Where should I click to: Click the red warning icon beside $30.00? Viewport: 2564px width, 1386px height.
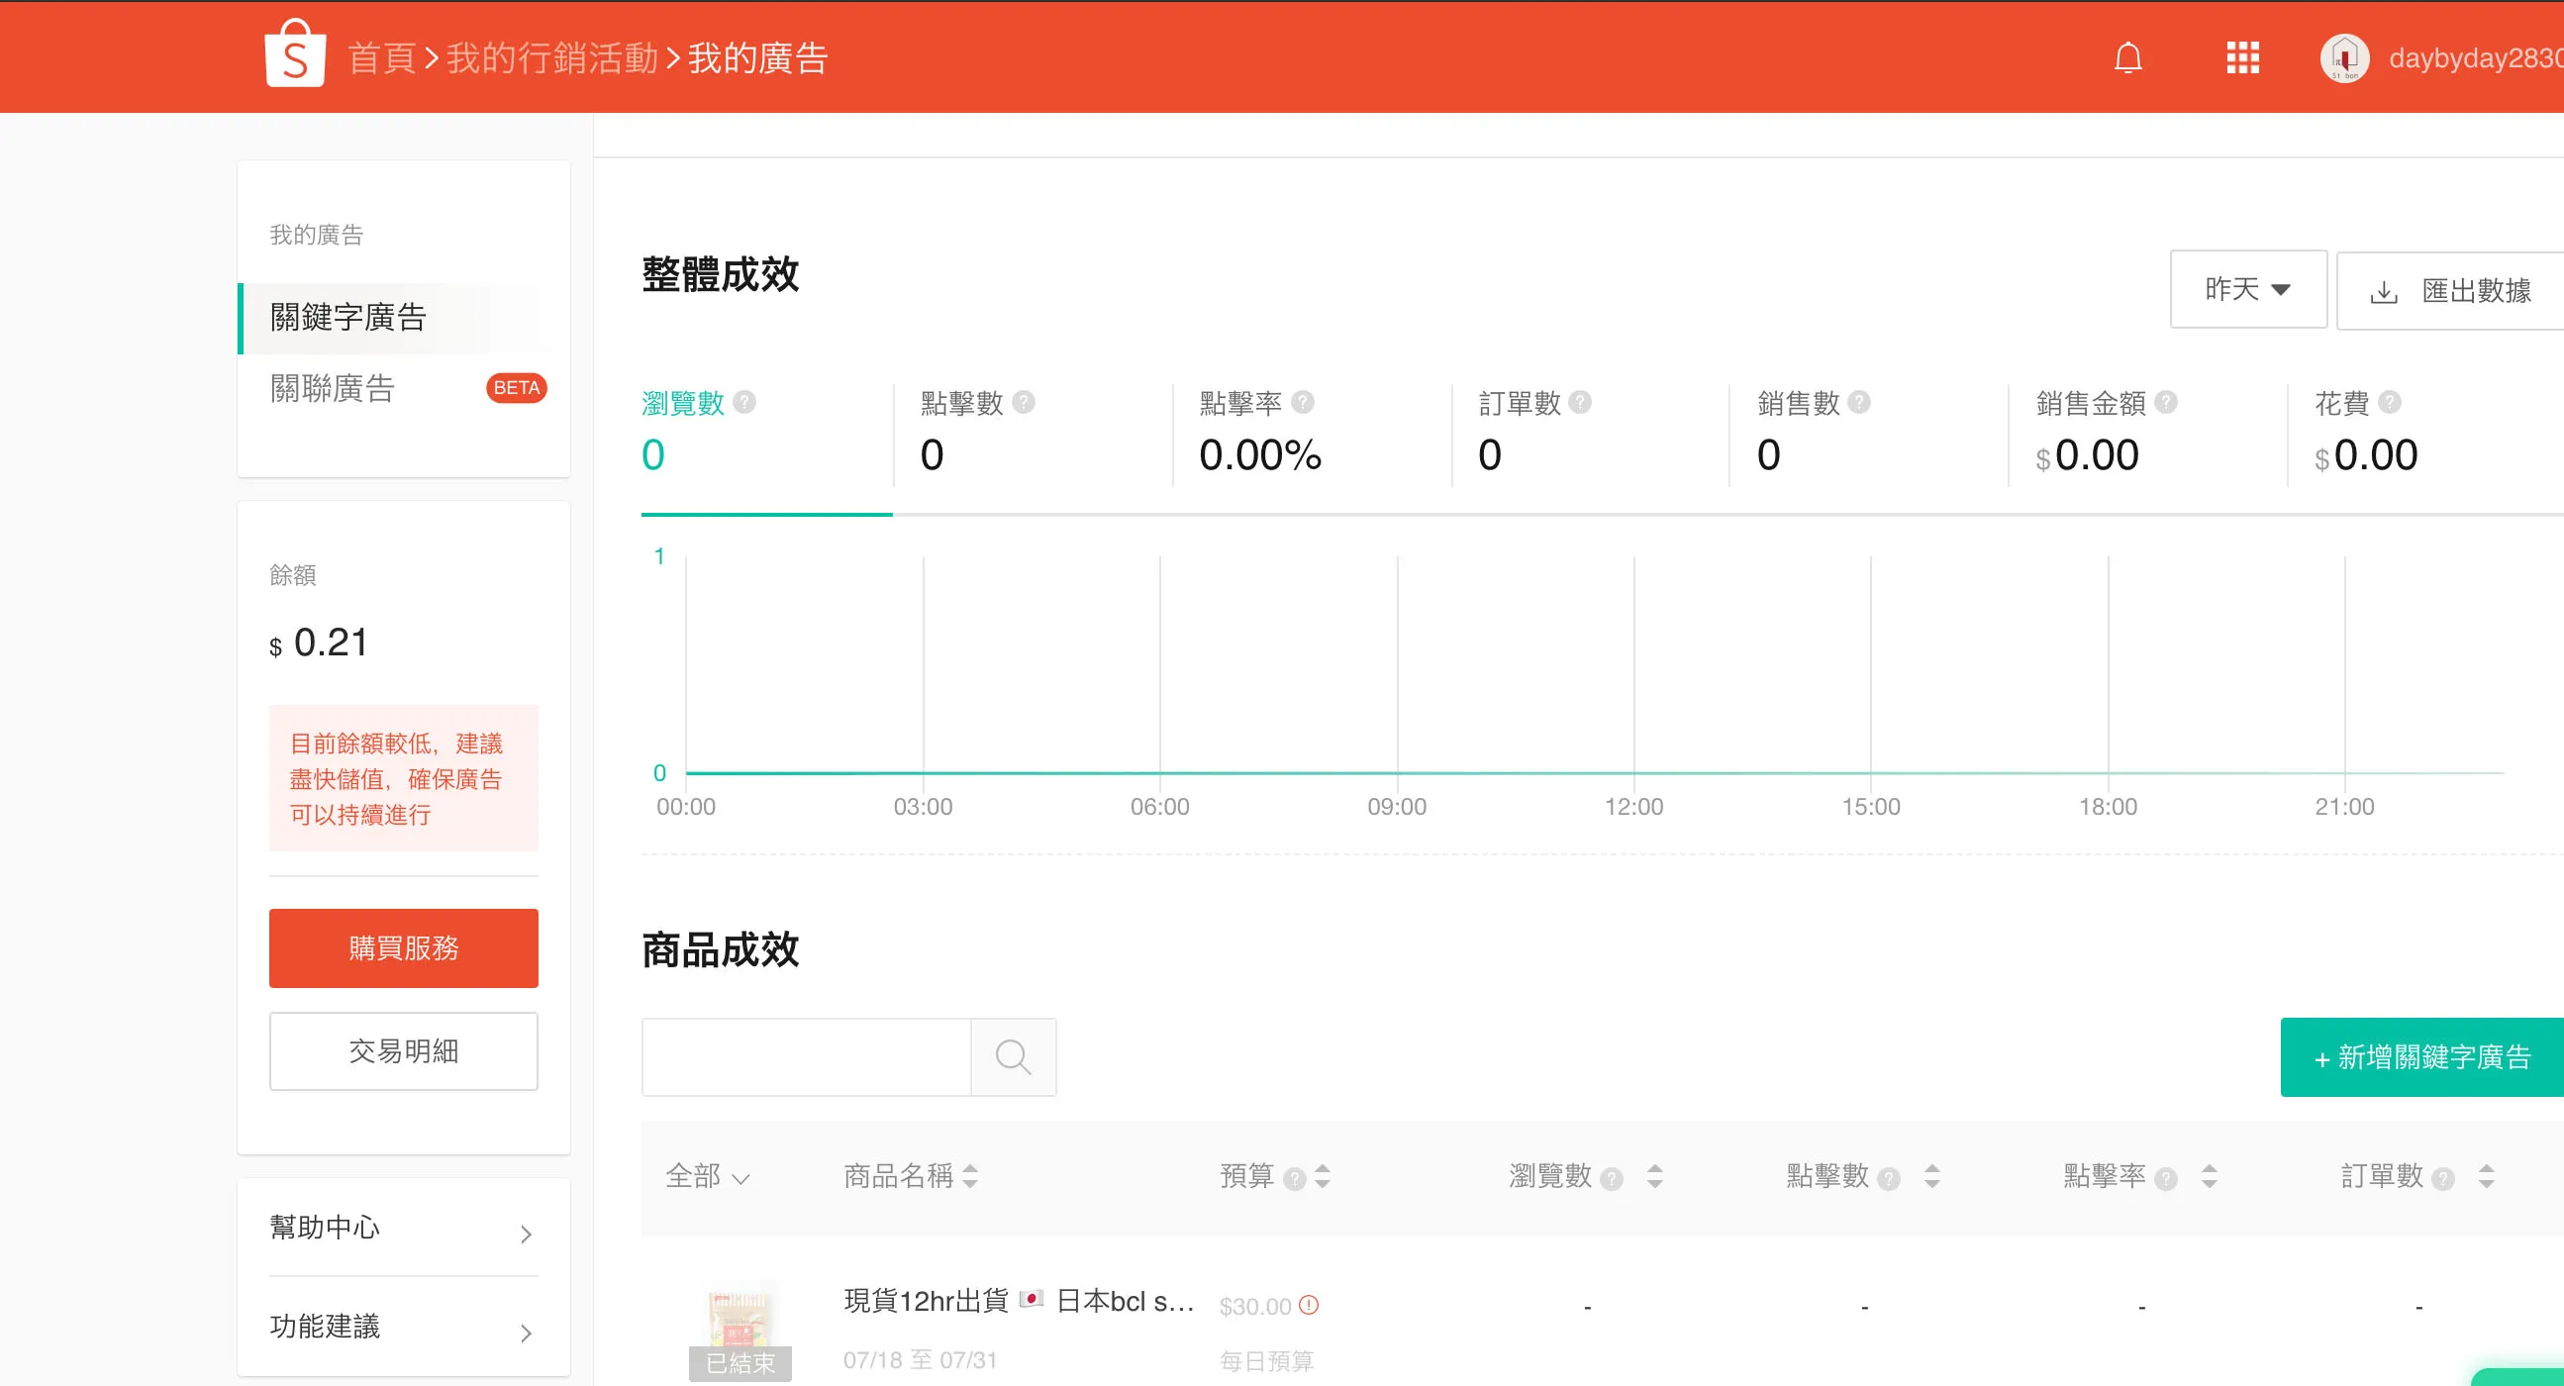point(1309,1305)
